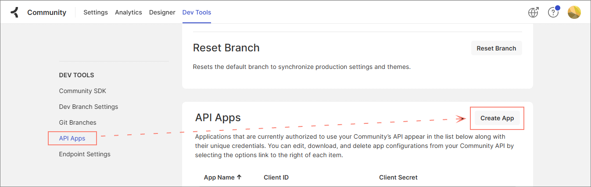Open the help question mark icon
Image resolution: width=591 pixels, height=187 pixels.
553,12
